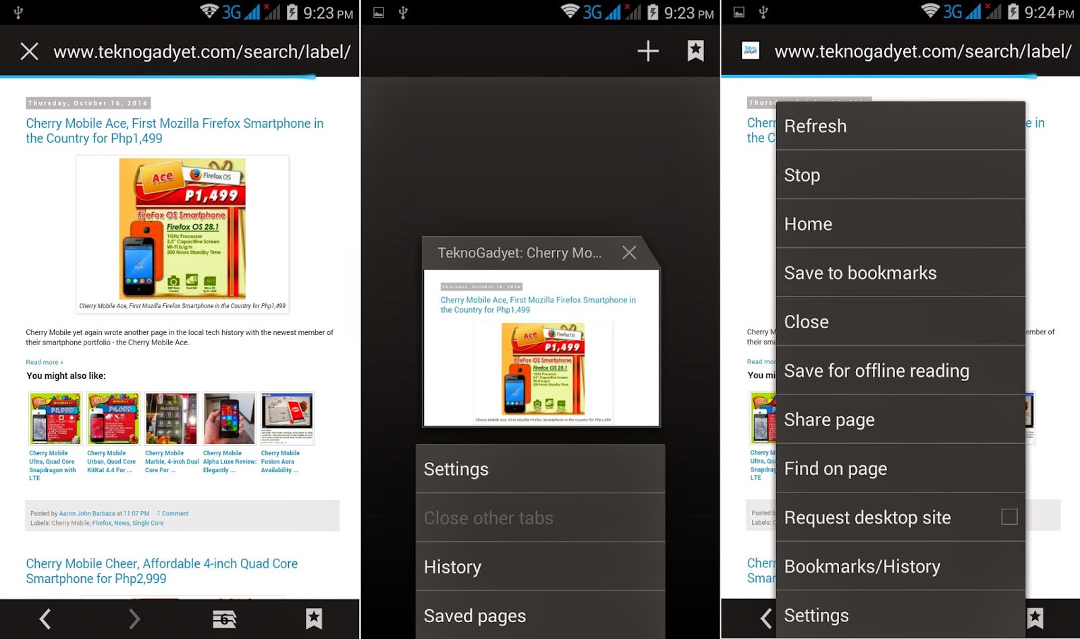The height and width of the screenshot is (639, 1080).
Task: Open the Cherry Mobile Ace article headline in the left screenshot
Action: [x=175, y=131]
